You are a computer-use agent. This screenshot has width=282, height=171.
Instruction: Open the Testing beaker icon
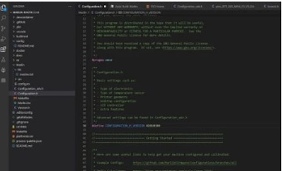[x=3, y=60]
